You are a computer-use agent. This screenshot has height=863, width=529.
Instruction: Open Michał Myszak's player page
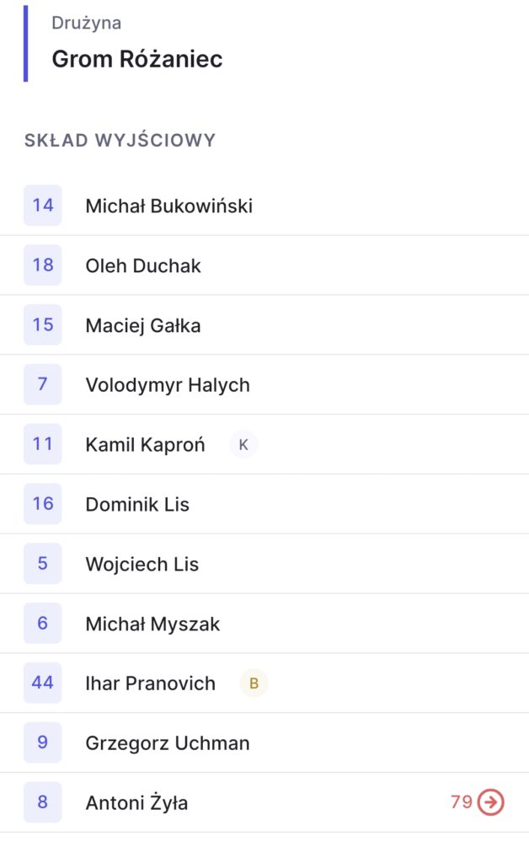pyautogui.click(x=152, y=624)
